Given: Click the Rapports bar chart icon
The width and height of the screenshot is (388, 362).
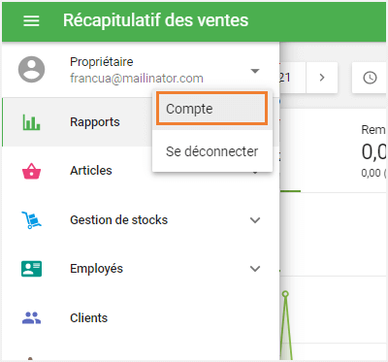Looking at the screenshot, I should click(x=31, y=122).
